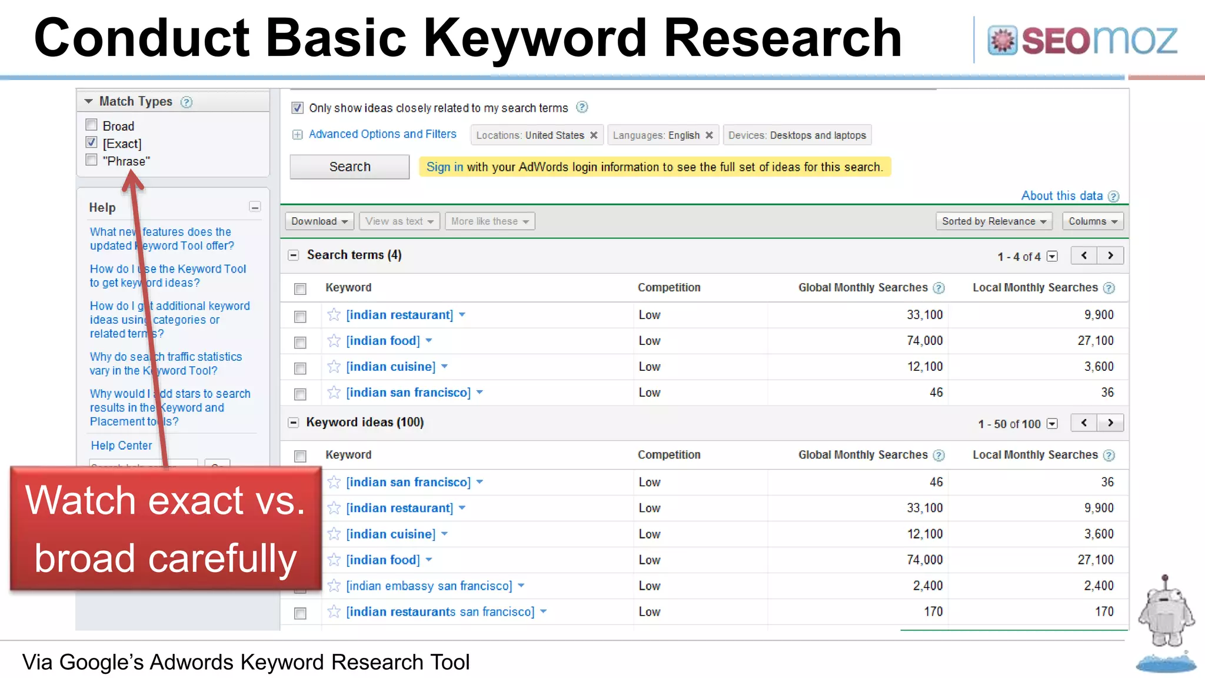This screenshot has width=1205, height=678.
Task: Click the 27,100 local searches value for [indian food]
Action: coord(1095,341)
